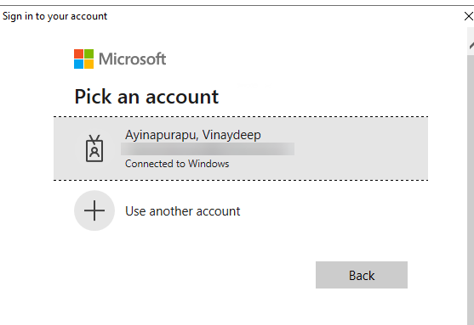Viewport: 474px width, 325px height.
Task: Click the Sign in to your account title
Action: point(55,16)
